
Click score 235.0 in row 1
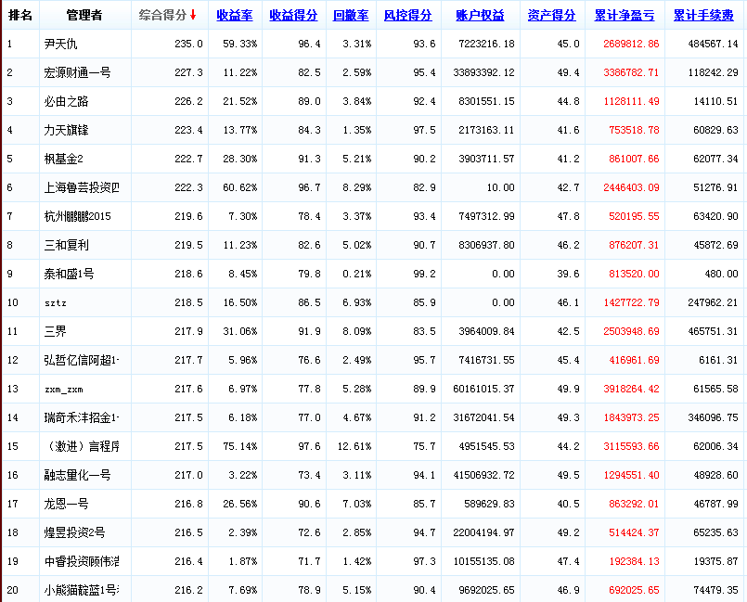coord(188,44)
